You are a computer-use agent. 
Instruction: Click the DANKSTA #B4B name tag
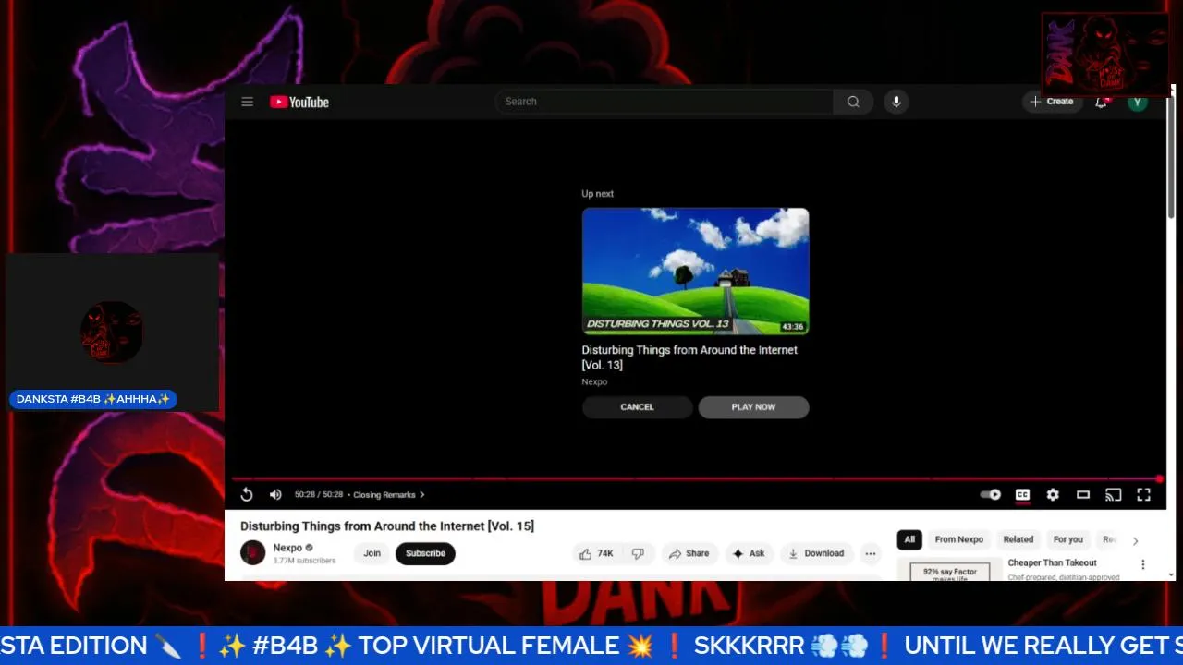pos(93,399)
